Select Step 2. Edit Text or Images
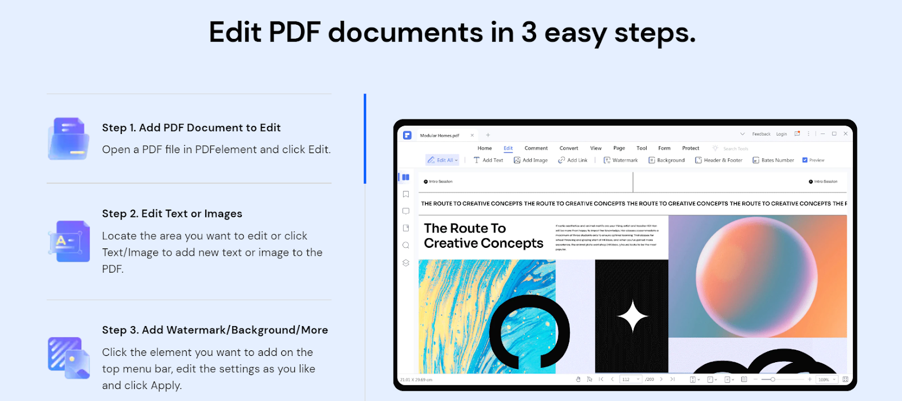 coord(172,213)
